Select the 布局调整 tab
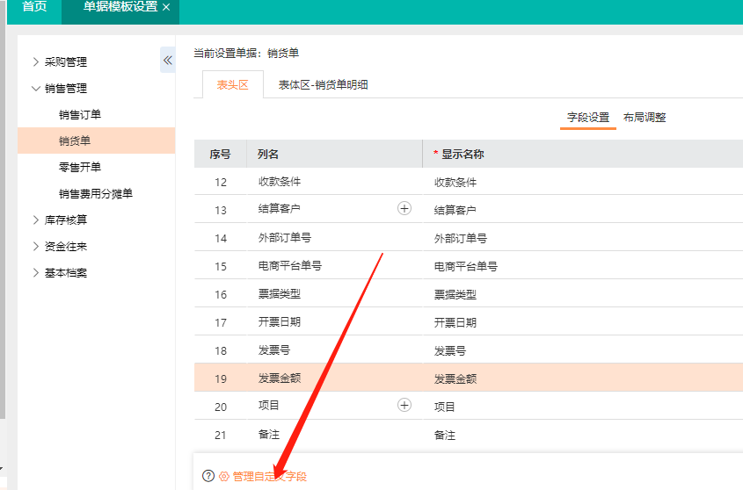The image size is (743, 490). pos(644,118)
